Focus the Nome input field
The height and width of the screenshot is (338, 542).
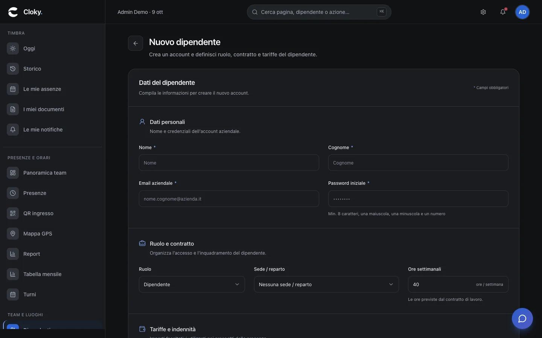coord(229,163)
